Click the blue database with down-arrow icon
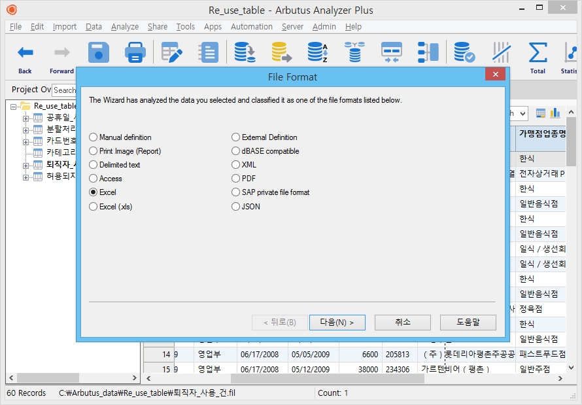 [245, 52]
